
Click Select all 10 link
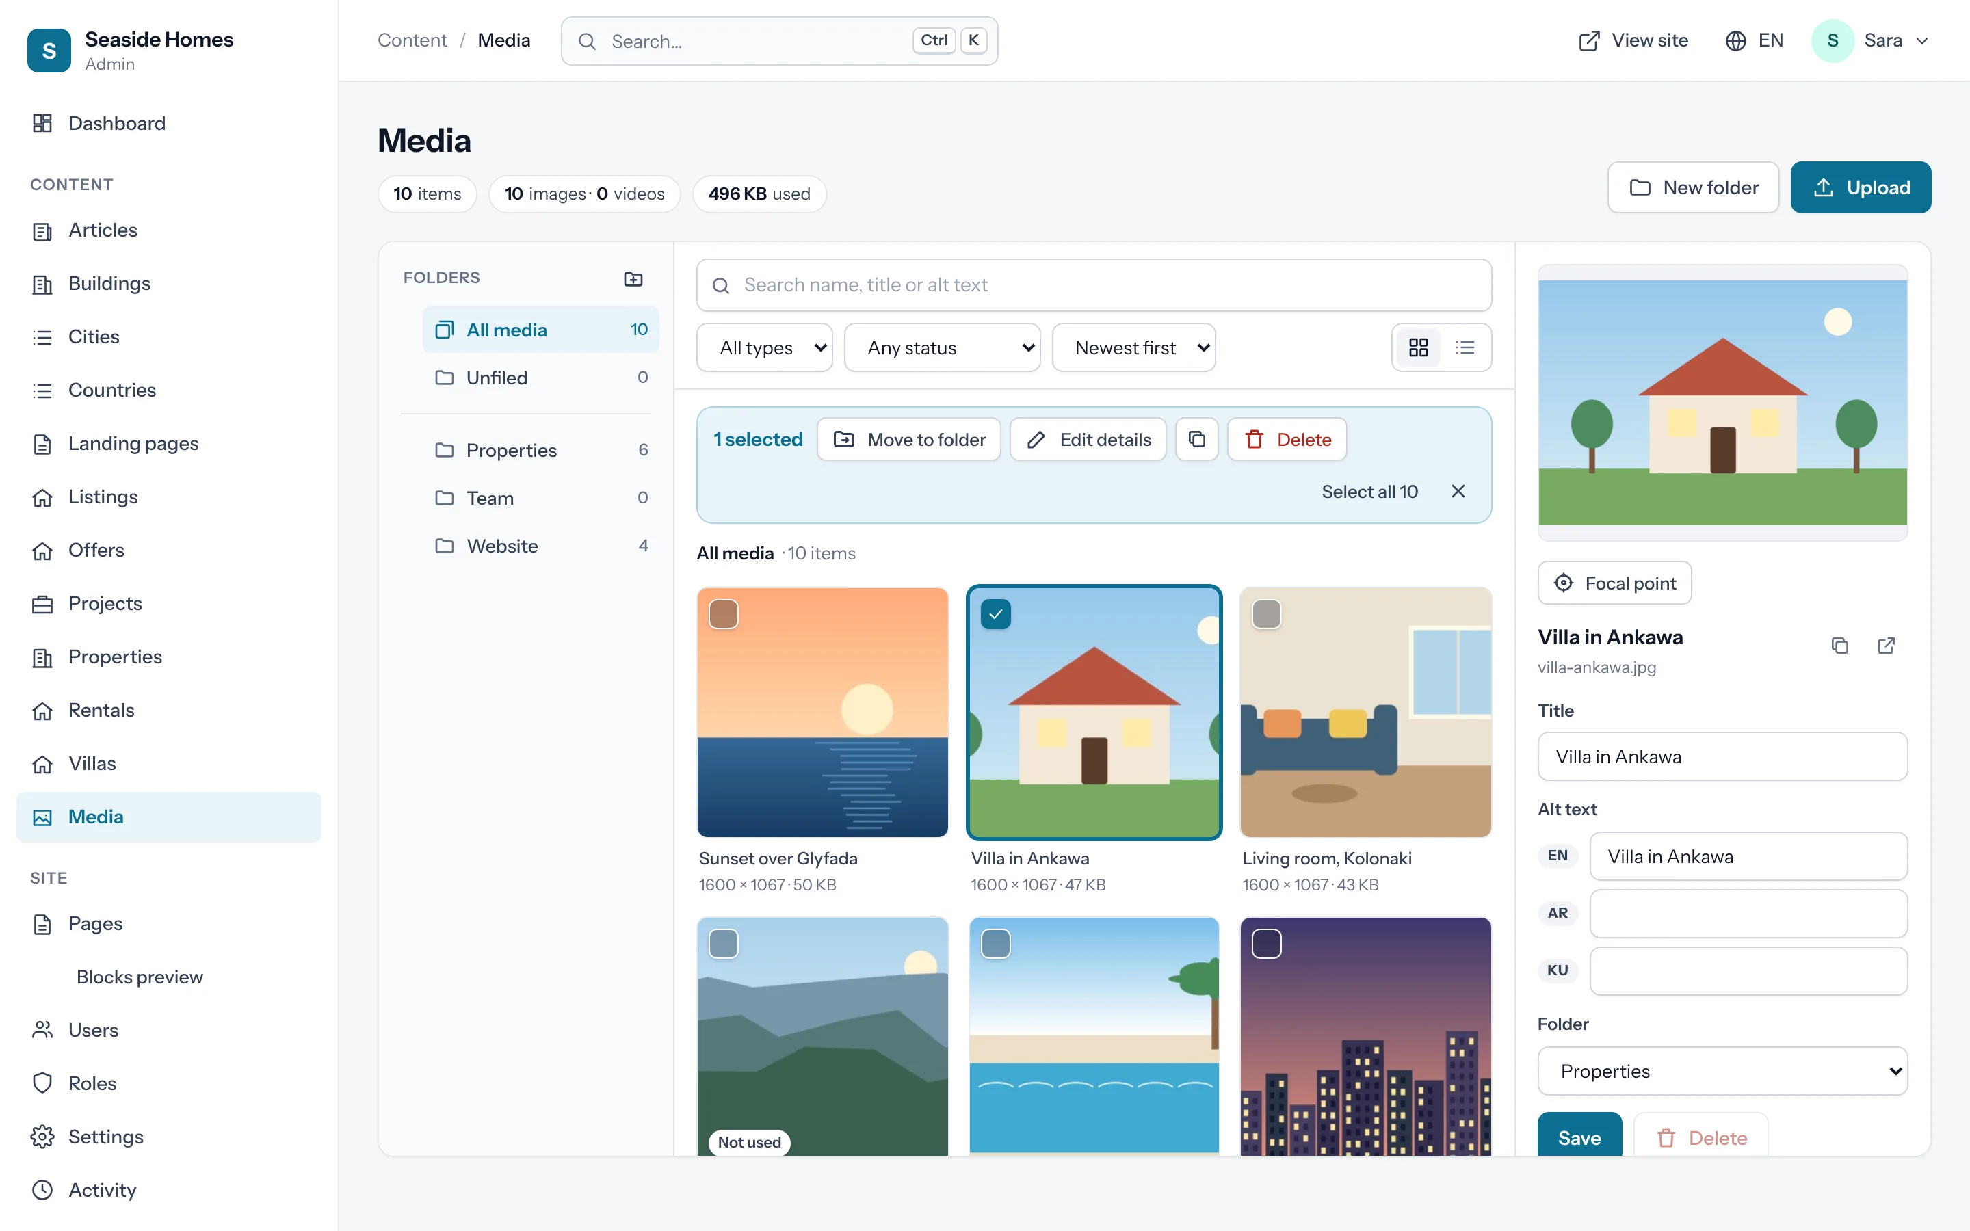(x=1369, y=491)
